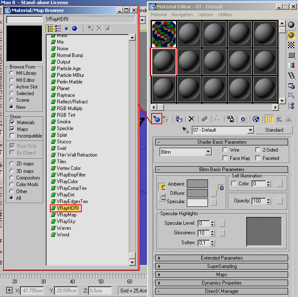298x297 pixels.
Task: Collapse the Shader Basic Parameters rollout
Action: pos(222,142)
